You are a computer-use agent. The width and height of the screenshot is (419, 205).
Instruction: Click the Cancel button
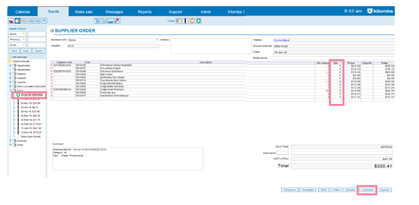click(384, 190)
